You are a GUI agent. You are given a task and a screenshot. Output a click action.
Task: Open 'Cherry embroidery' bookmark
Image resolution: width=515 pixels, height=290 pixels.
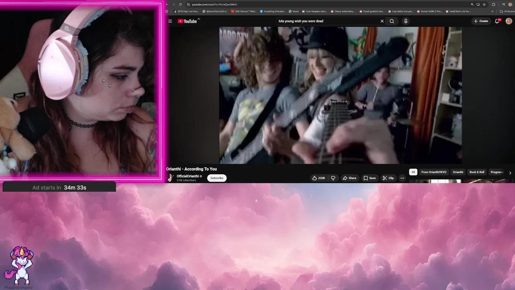[x=342, y=11]
